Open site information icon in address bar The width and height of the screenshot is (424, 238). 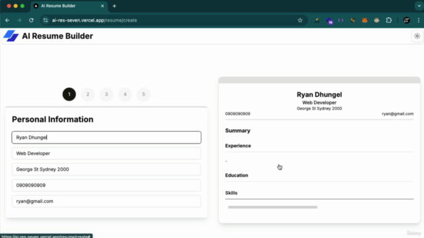click(46, 20)
